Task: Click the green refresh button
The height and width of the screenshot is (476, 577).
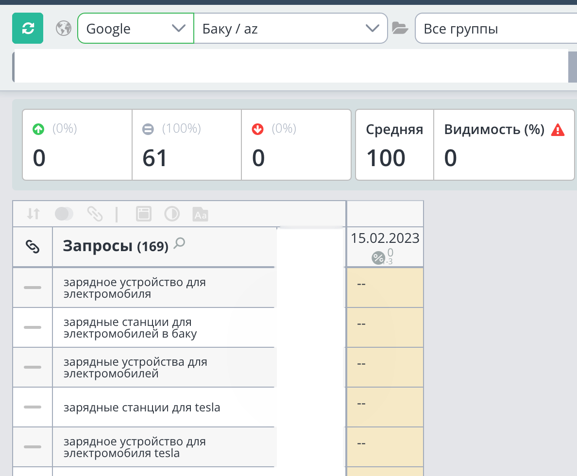Action: coord(28,29)
